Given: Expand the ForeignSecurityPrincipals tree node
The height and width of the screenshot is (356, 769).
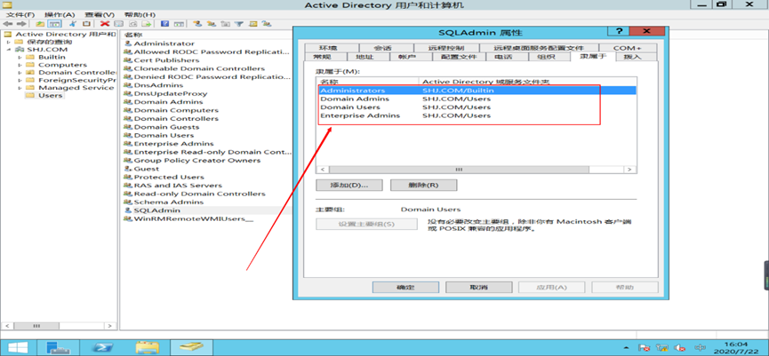Looking at the screenshot, I should point(20,80).
